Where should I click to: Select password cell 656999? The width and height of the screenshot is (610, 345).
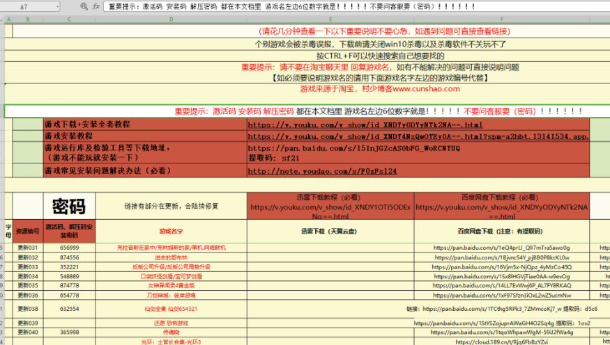tap(69, 248)
